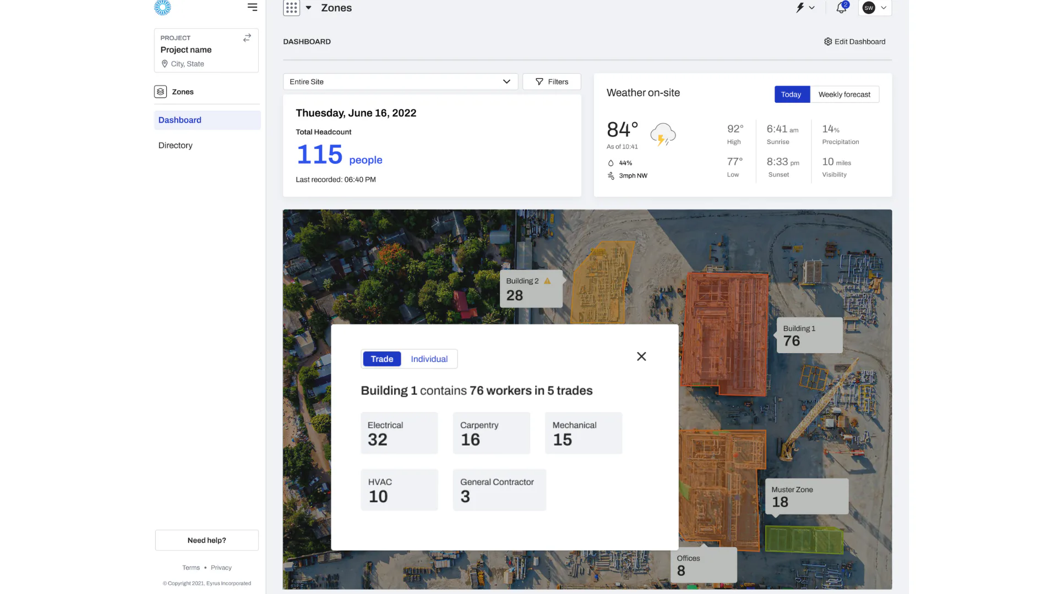The image size is (1057, 594).
Task: Expand the user account chevron
Action: point(884,8)
